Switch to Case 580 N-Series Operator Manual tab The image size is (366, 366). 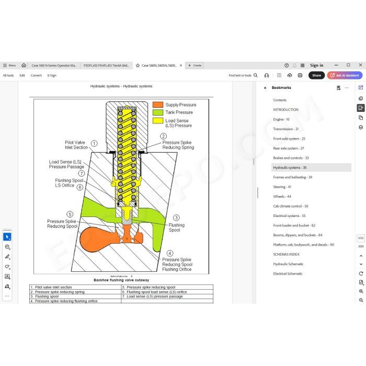click(54, 65)
